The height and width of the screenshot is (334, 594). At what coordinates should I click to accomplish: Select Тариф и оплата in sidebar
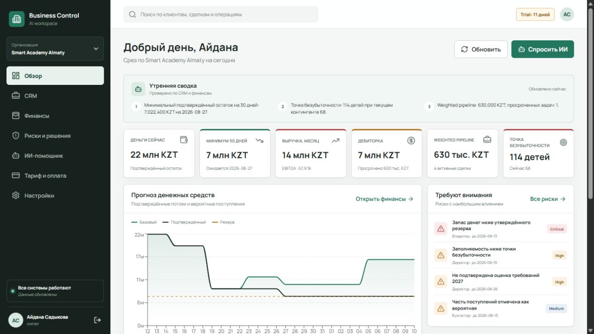tap(55, 175)
